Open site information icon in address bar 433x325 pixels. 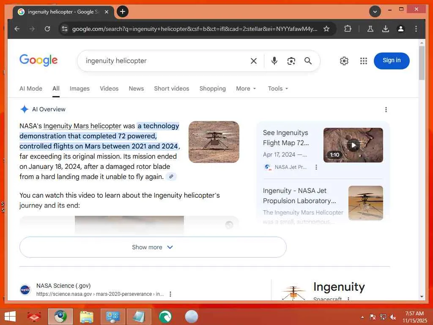pos(65,29)
